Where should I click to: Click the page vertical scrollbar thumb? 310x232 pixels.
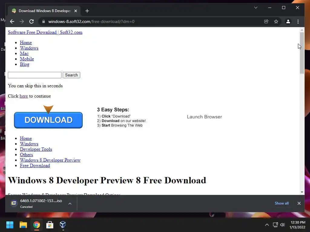point(302,53)
